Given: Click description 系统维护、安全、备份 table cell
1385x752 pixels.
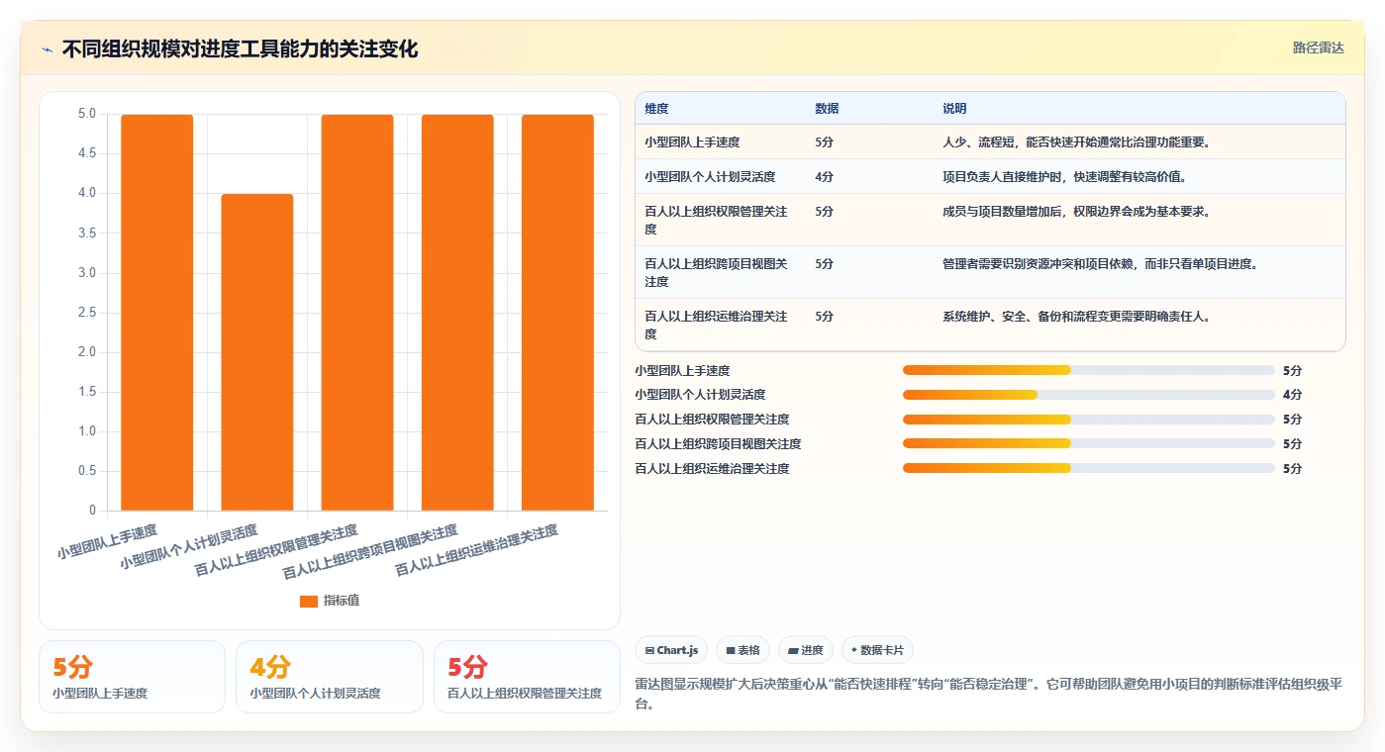Looking at the screenshot, I should pos(1138,325).
